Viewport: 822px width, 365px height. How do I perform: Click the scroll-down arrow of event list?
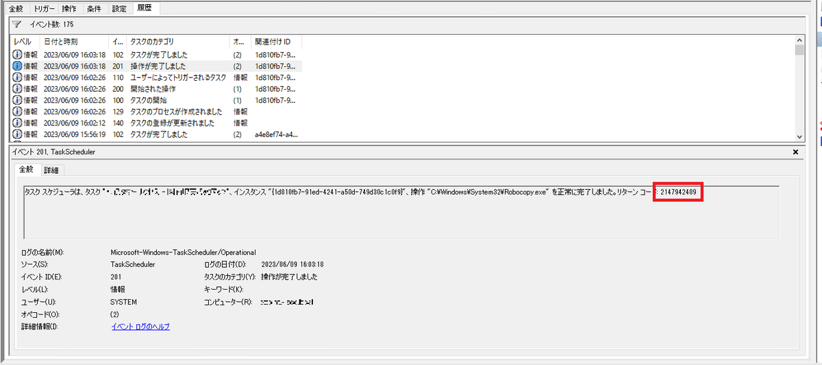click(799, 136)
